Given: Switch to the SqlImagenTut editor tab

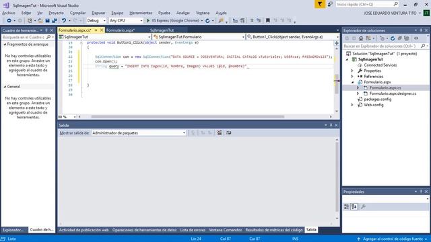Looking at the screenshot, I should (x=162, y=30).
